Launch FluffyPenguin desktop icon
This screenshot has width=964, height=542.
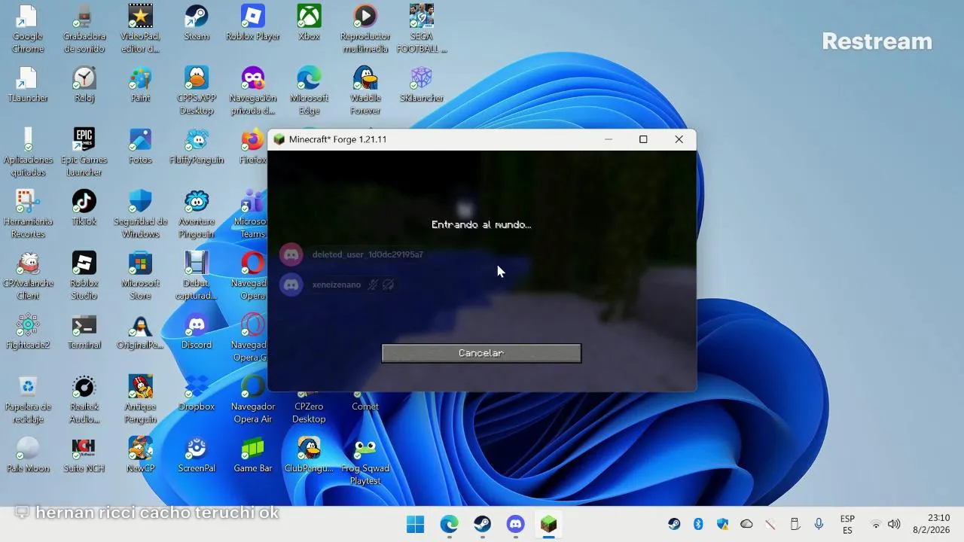point(197,146)
